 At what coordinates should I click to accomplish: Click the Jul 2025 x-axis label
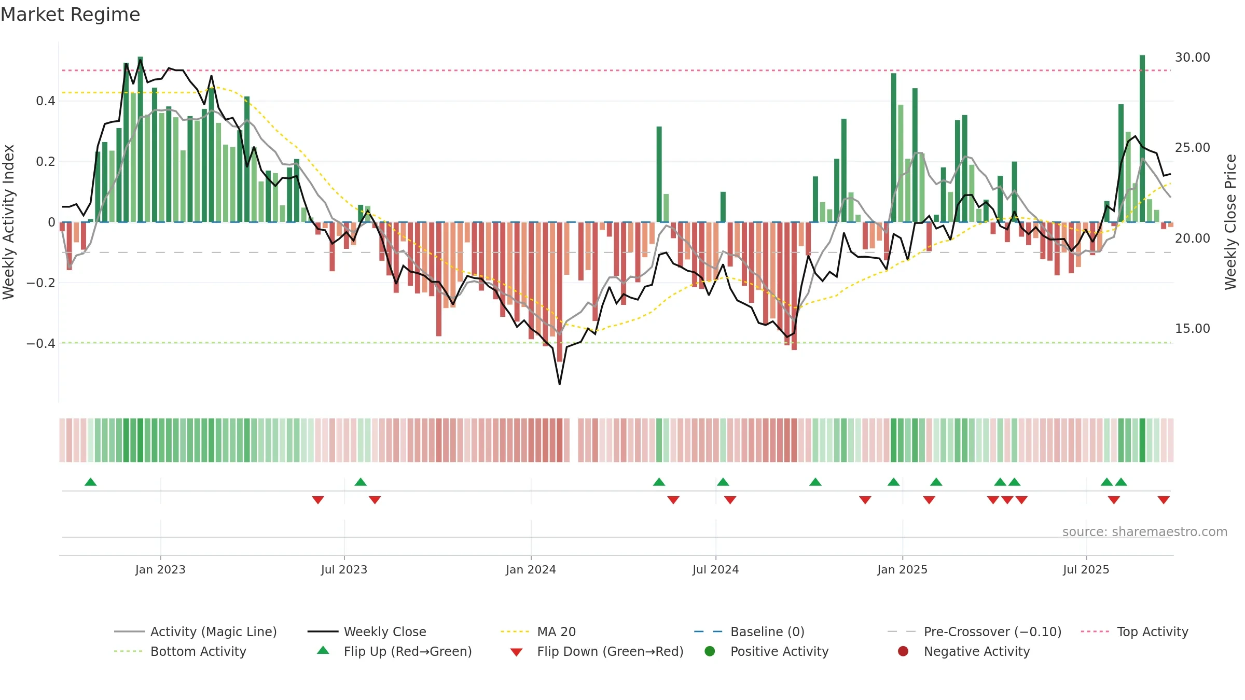[x=1086, y=569]
